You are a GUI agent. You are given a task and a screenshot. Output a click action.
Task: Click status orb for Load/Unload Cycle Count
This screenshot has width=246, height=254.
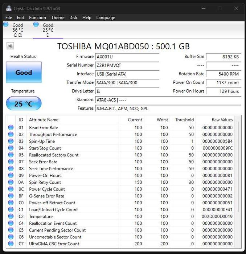(x=11, y=209)
